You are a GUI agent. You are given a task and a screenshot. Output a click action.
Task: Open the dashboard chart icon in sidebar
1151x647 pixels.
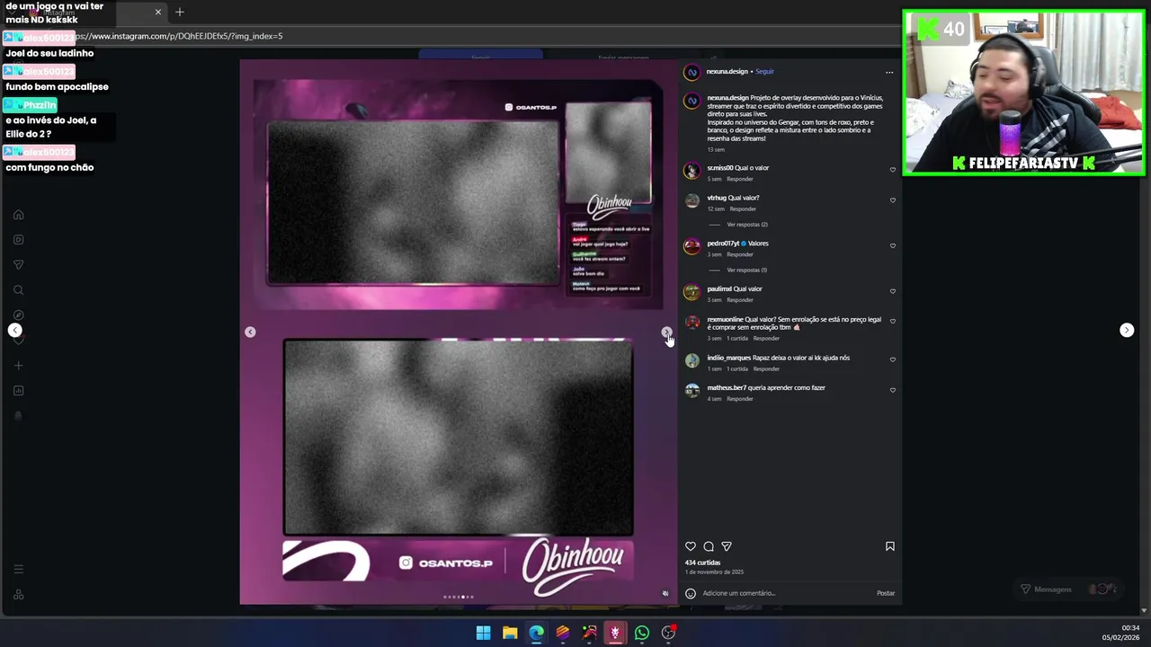tap(18, 391)
